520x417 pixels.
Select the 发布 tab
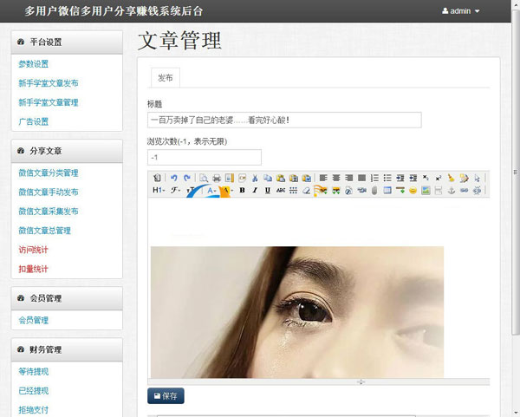tap(166, 78)
